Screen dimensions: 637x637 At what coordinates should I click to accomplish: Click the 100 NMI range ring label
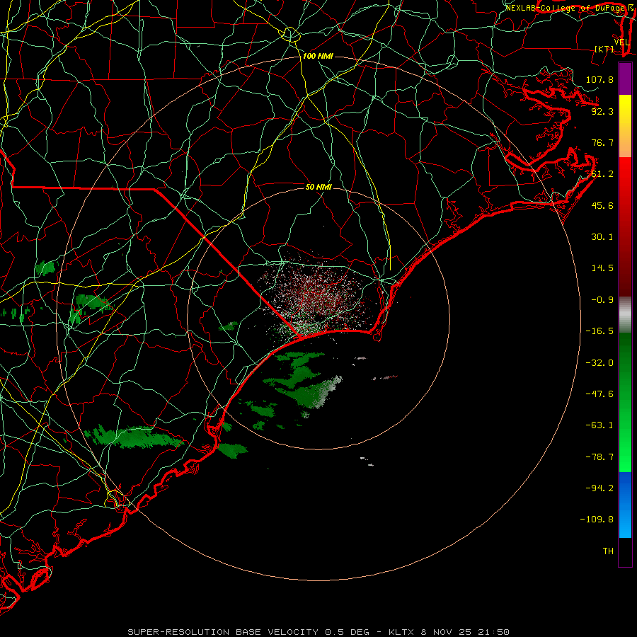point(318,56)
